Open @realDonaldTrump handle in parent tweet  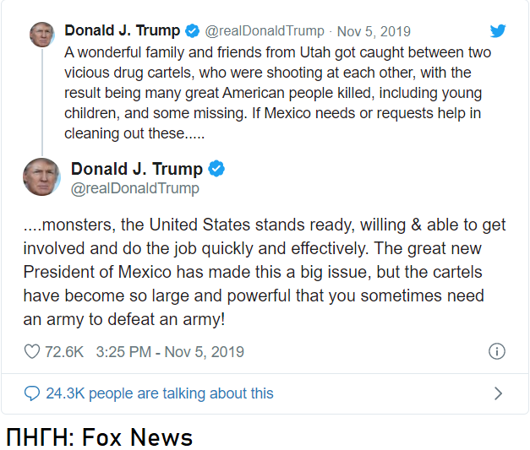265,31
